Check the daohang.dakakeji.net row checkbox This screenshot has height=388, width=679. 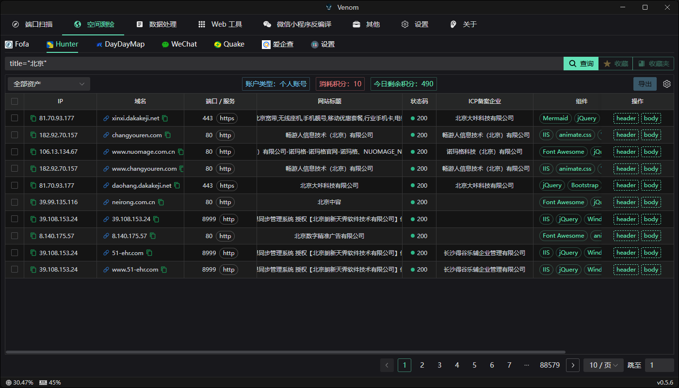(x=15, y=185)
